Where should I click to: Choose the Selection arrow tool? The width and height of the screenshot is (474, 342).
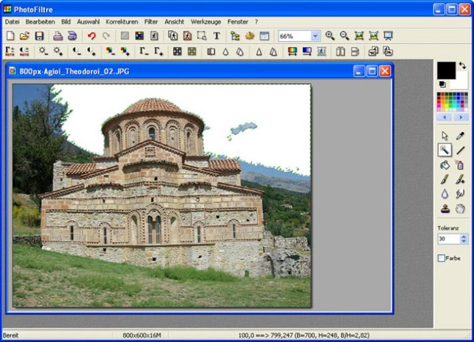click(445, 136)
